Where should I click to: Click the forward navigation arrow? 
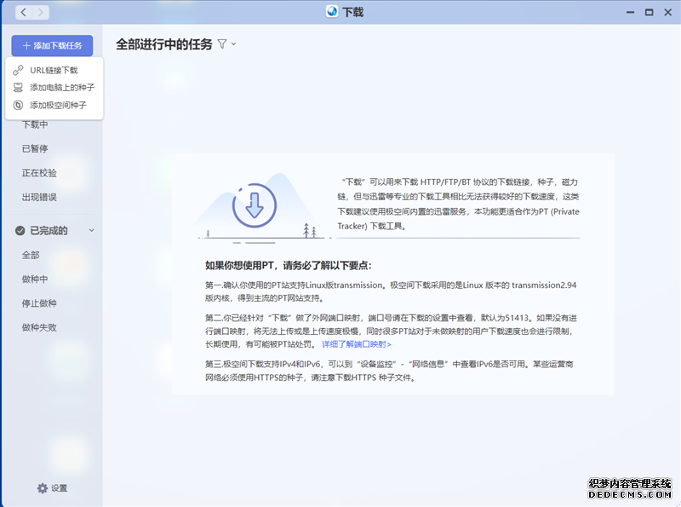[39, 12]
